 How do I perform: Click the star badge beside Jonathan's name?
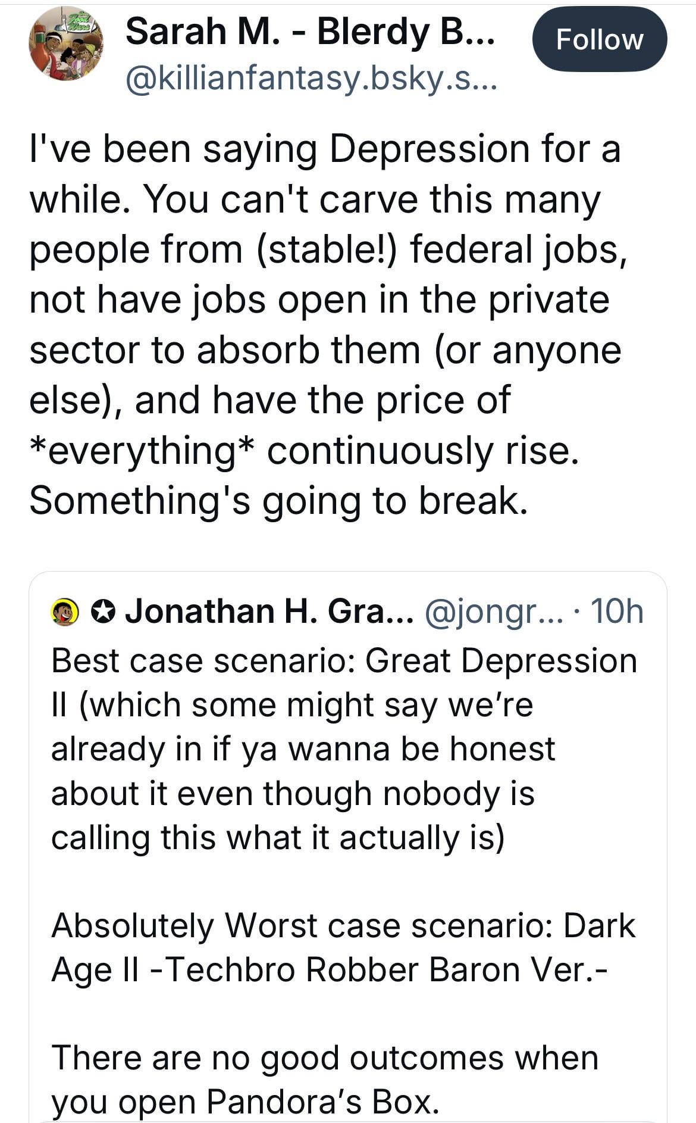coord(104,612)
